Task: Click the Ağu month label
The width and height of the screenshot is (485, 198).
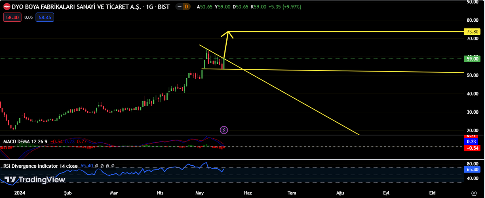Action: point(340,193)
